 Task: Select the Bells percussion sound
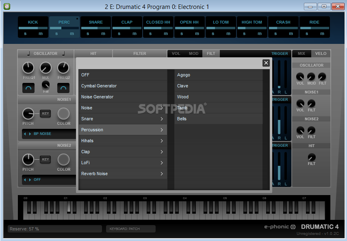[219, 119]
